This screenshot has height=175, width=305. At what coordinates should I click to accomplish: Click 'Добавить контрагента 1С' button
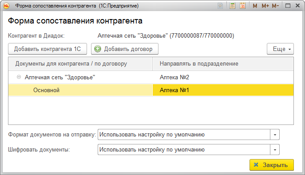pos(48,49)
